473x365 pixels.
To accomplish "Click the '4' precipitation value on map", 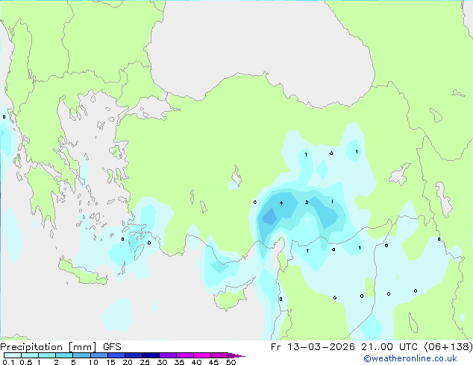I will coord(281,203).
